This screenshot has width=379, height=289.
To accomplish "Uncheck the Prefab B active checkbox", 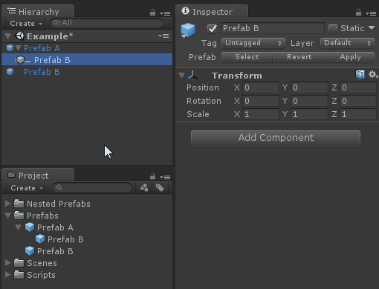I will pos(212,29).
